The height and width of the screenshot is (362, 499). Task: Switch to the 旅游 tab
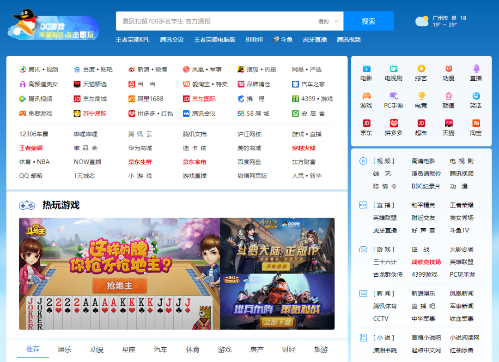click(321, 350)
